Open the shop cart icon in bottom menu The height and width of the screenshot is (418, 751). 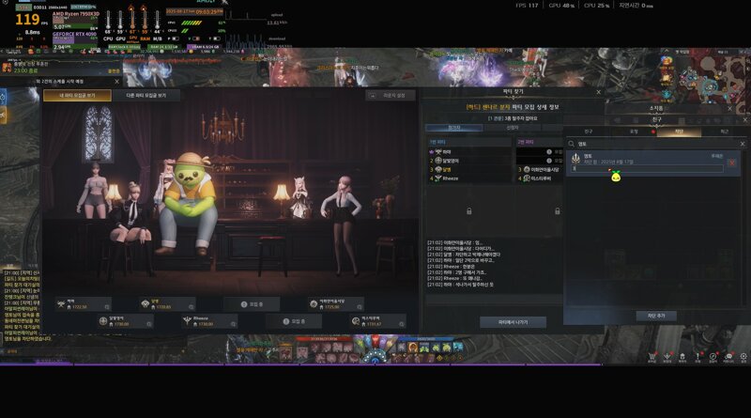(x=651, y=356)
